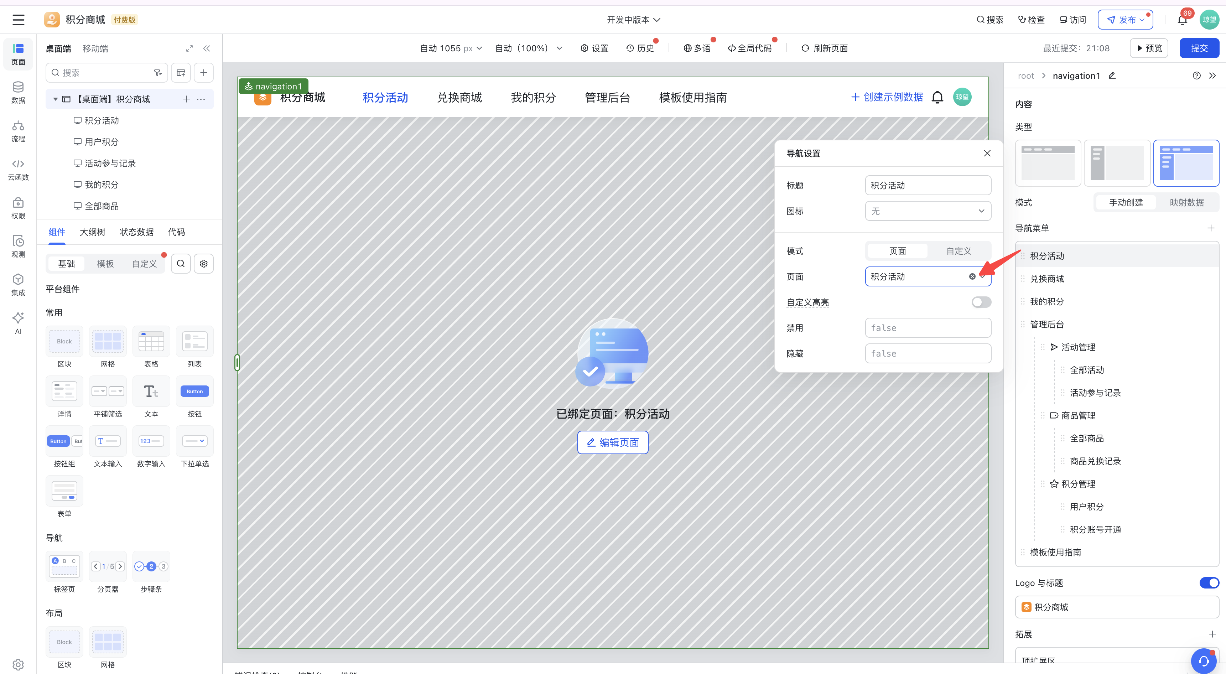Open component settings gear button
Screen dimensions: 1226x674
pyautogui.click(x=204, y=264)
